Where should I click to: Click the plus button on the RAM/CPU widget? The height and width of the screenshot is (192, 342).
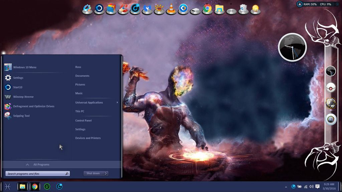pos(337,4)
